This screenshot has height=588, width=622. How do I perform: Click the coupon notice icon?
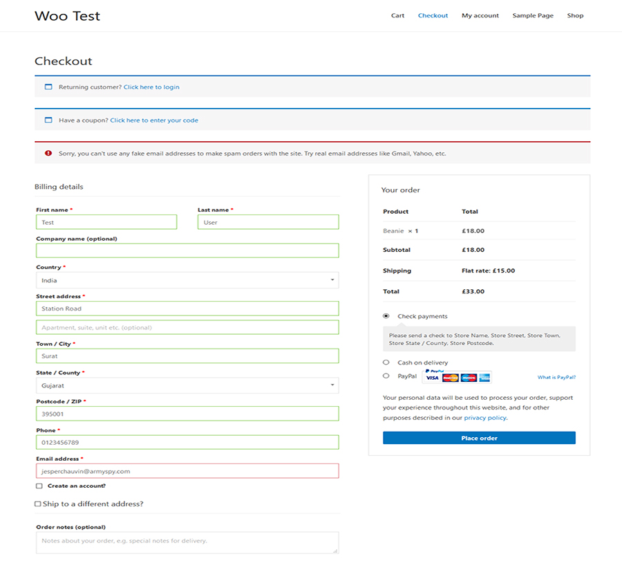[48, 120]
